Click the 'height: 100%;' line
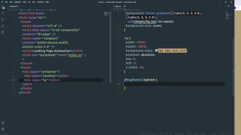Screen dimensions: 241x135 coord(136,46)
